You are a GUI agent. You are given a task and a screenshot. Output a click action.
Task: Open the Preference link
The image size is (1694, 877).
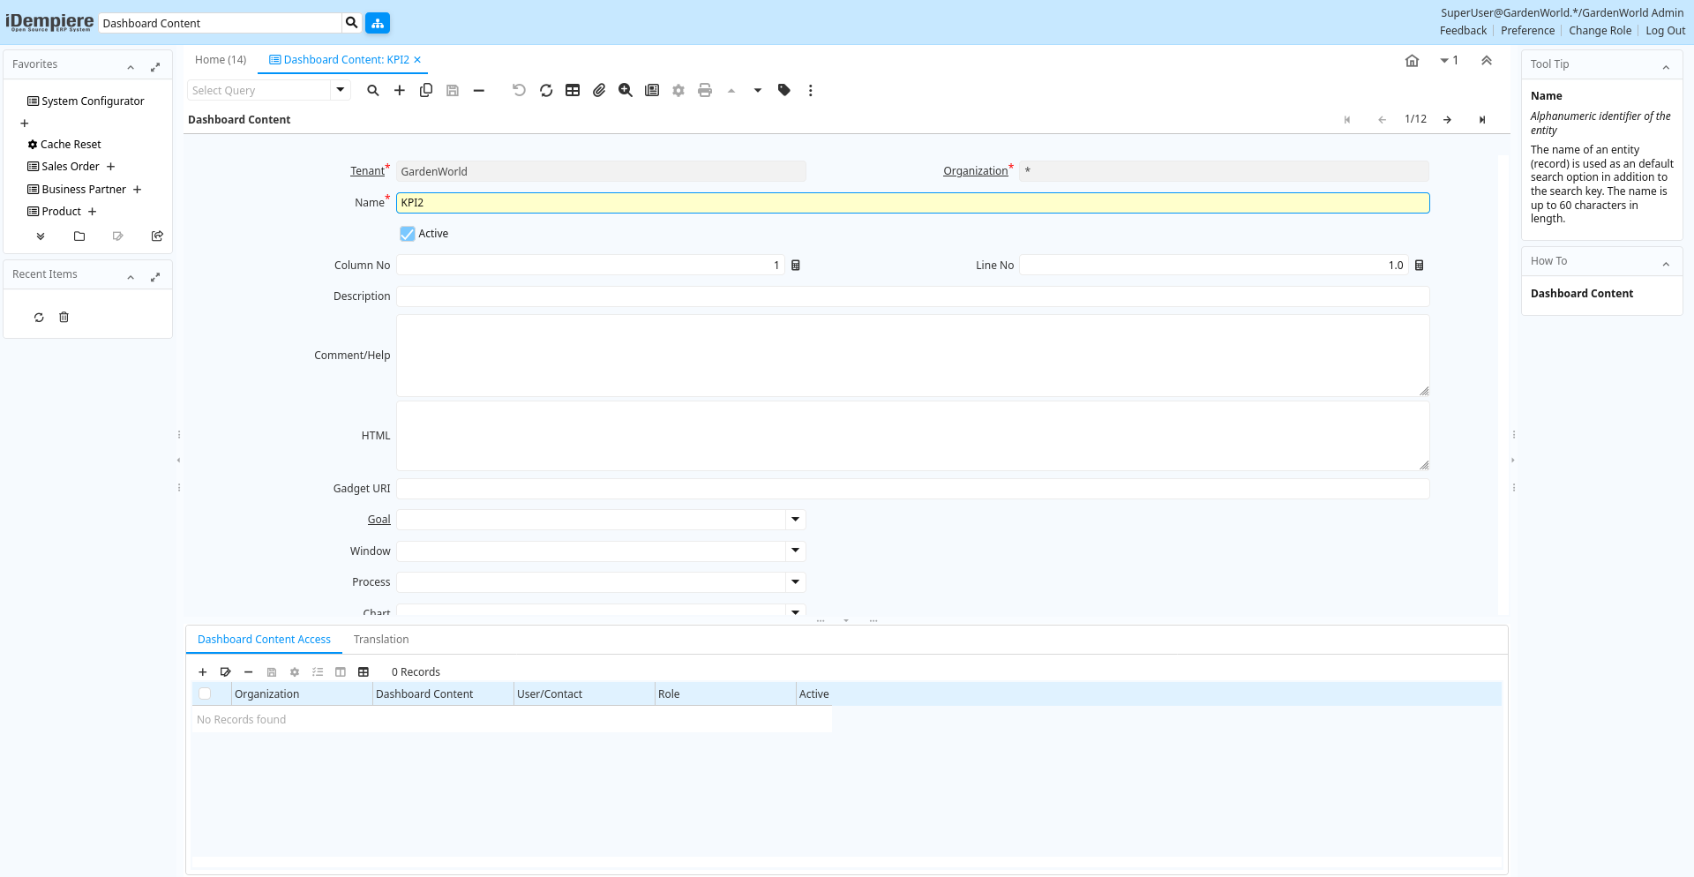click(1527, 31)
